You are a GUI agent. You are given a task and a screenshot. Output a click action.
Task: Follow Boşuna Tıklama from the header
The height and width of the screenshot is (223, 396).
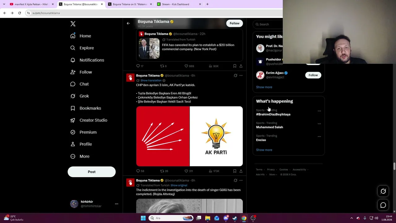point(235,23)
